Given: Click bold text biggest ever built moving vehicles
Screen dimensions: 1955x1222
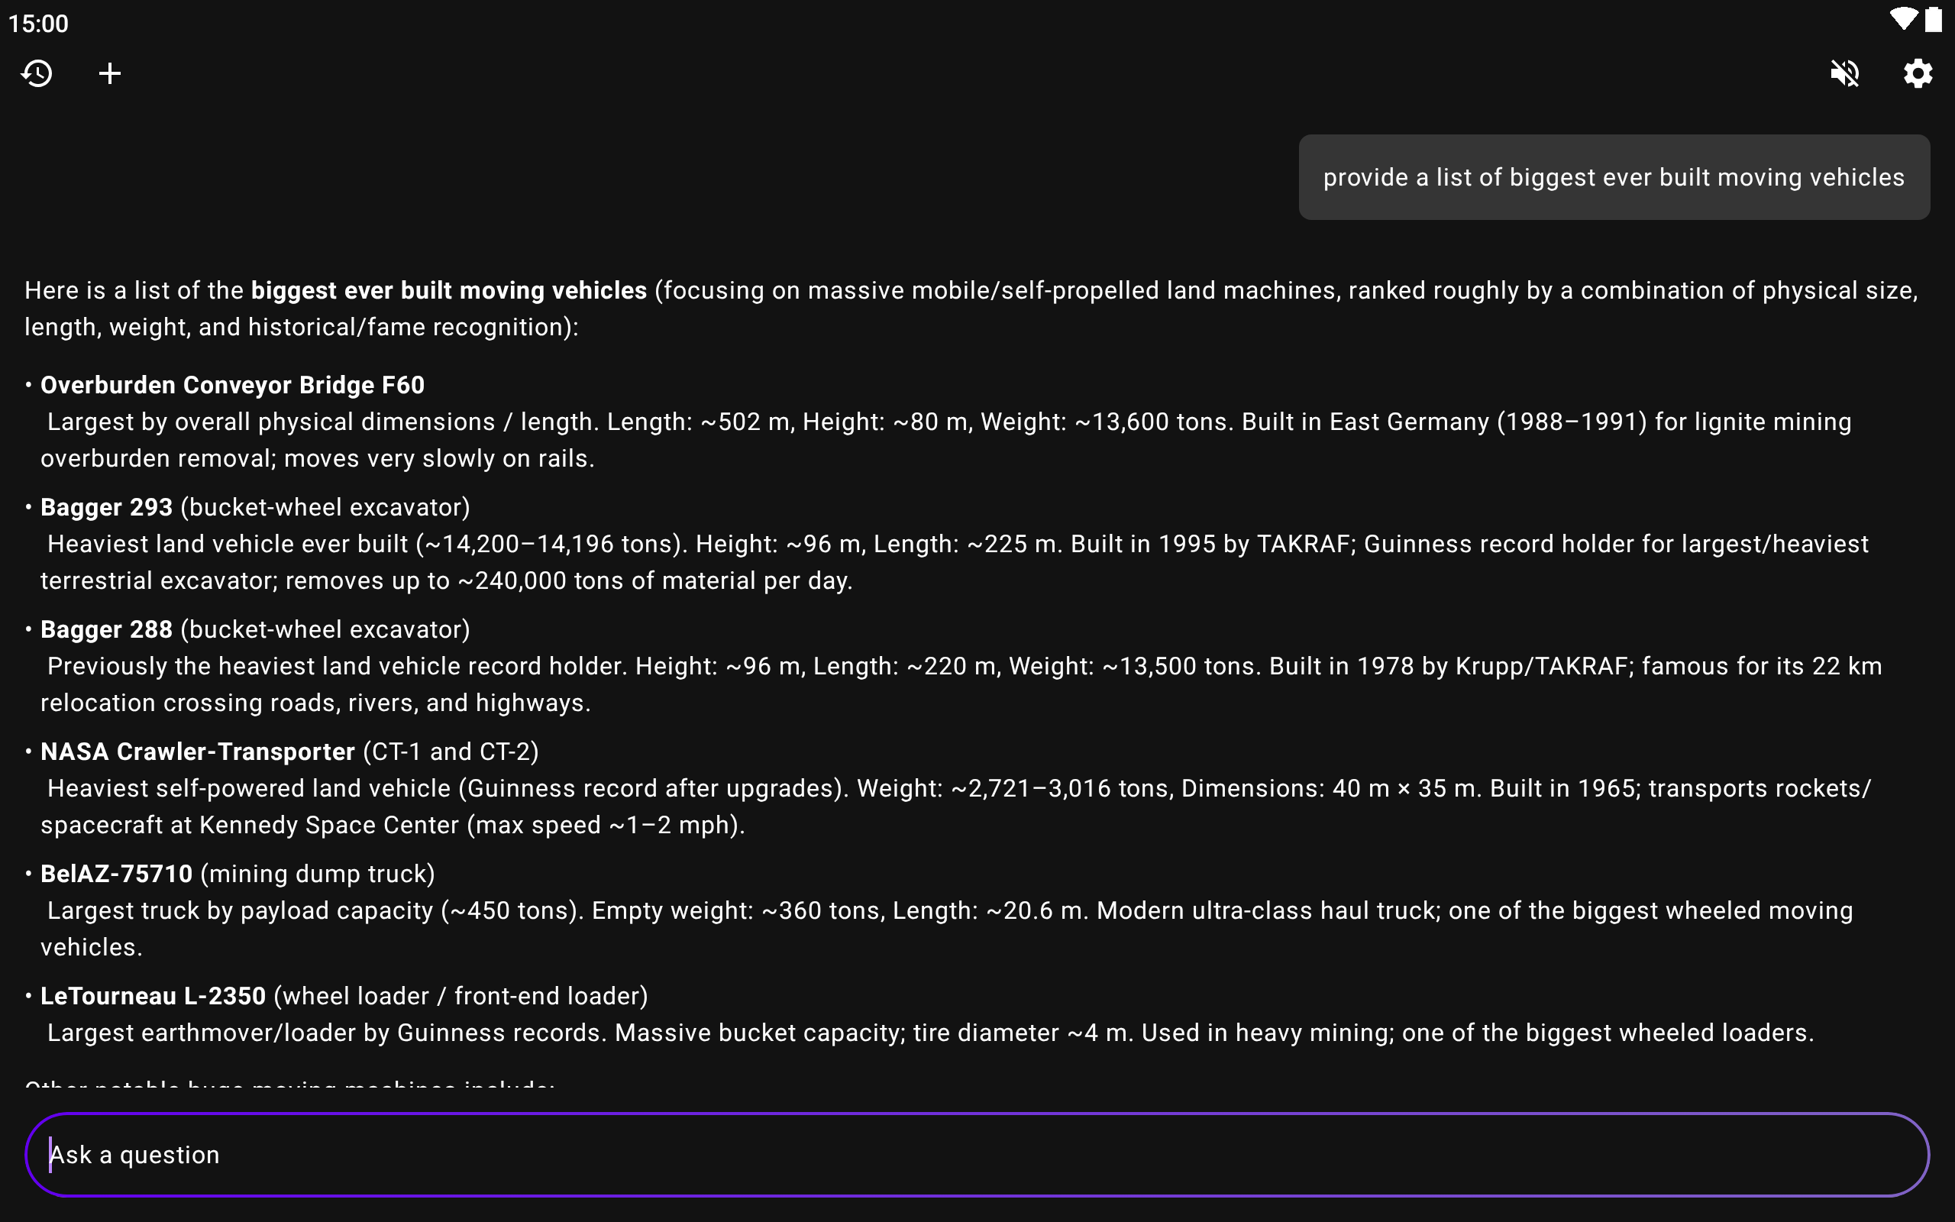Looking at the screenshot, I should (x=448, y=290).
